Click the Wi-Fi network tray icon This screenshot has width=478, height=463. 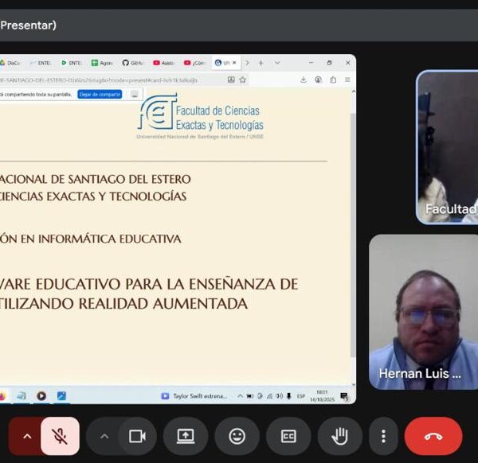(269, 396)
